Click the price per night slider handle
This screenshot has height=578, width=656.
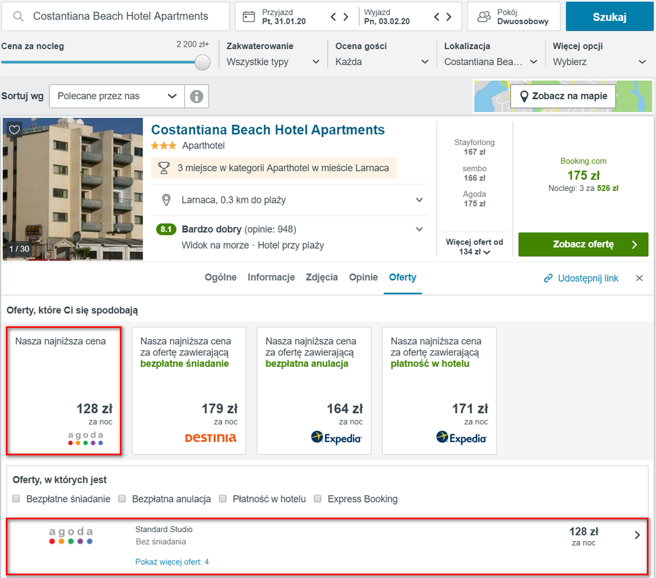(x=203, y=62)
